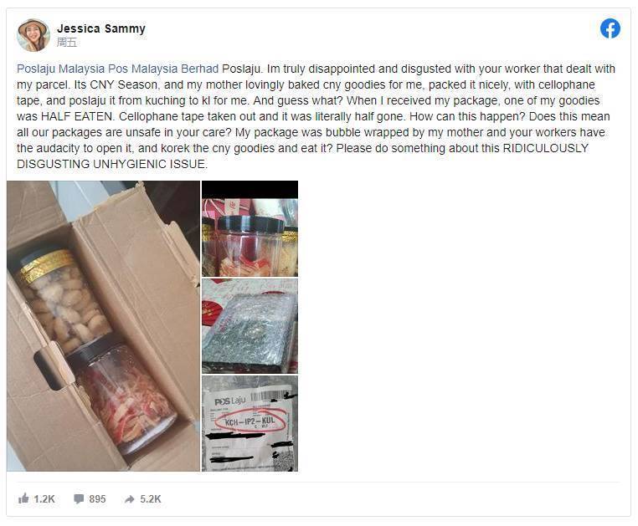Open the Poslaju Malaysia page link
Viewport: 638px width, 526px height.
[x=60, y=69]
